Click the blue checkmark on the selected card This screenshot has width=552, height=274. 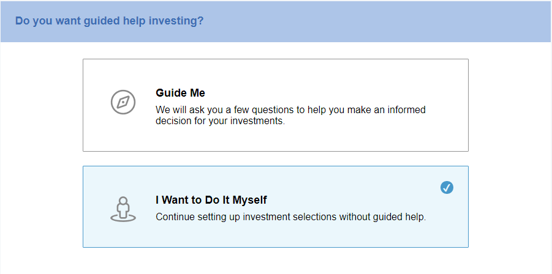[x=447, y=187]
